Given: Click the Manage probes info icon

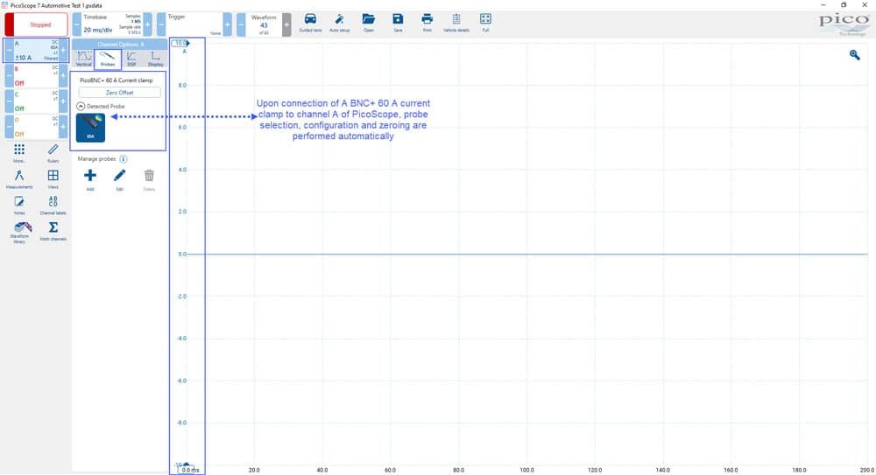Looking at the screenshot, I should pyautogui.click(x=124, y=159).
